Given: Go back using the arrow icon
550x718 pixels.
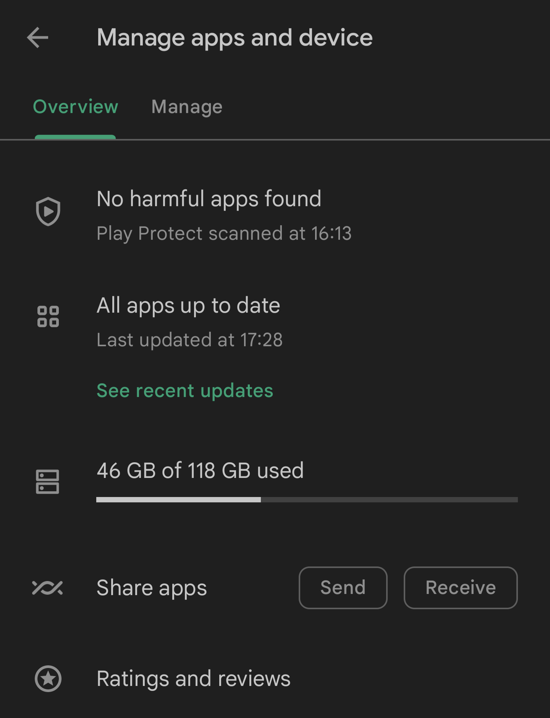Looking at the screenshot, I should pyautogui.click(x=38, y=37).
